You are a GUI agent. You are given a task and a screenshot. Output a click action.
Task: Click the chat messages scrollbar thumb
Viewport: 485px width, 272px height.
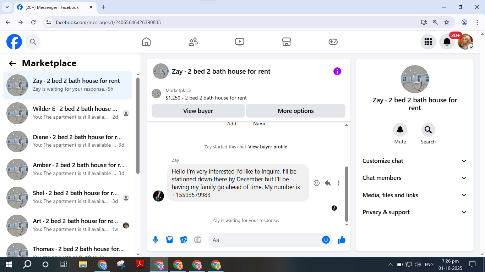coord(347,194)
